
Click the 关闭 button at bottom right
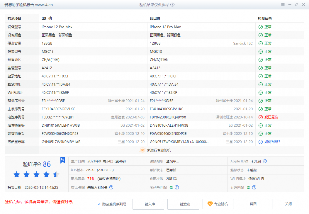click(x=288, y=204)
